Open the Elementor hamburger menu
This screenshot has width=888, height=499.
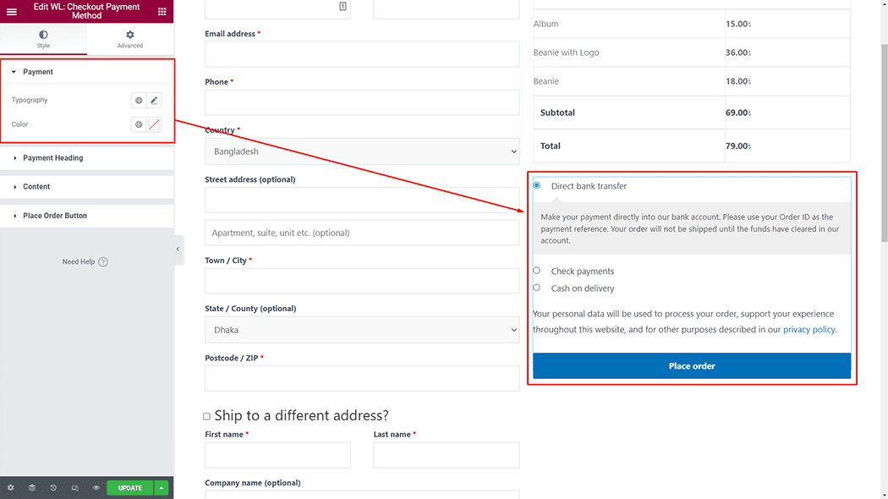[x=12, y=12]
